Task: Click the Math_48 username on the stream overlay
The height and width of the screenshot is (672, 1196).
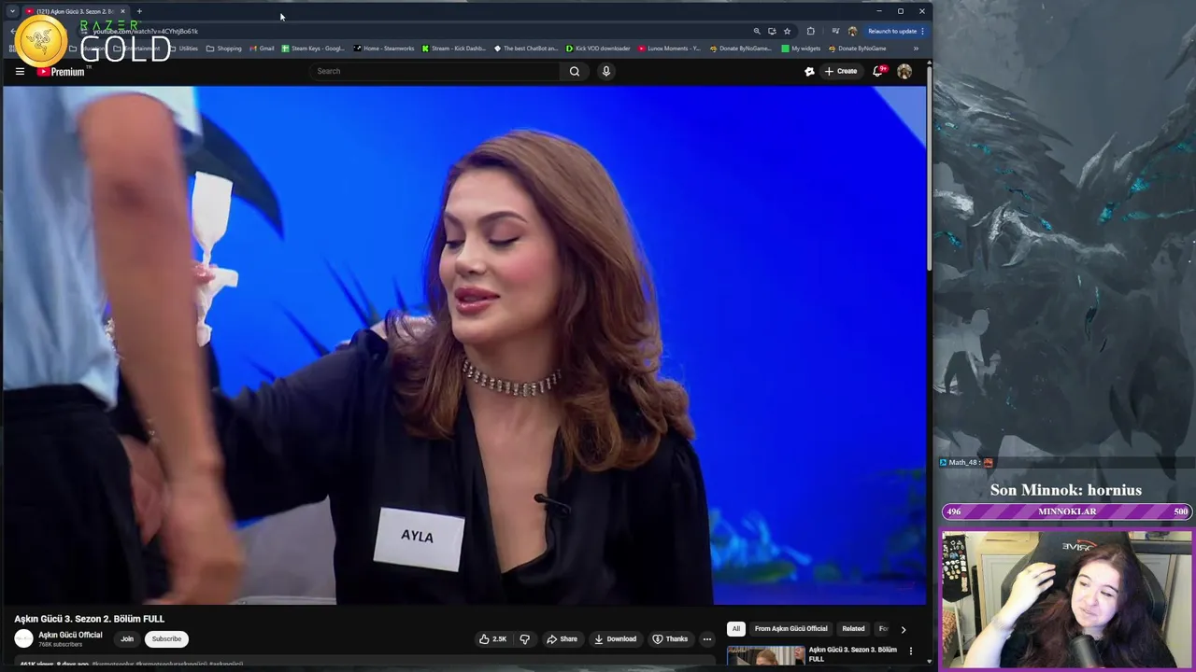Action: pyautogui.click(x=962, y=462)
